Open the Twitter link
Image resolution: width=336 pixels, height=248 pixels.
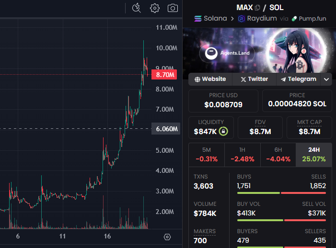(x=255, y=79)
